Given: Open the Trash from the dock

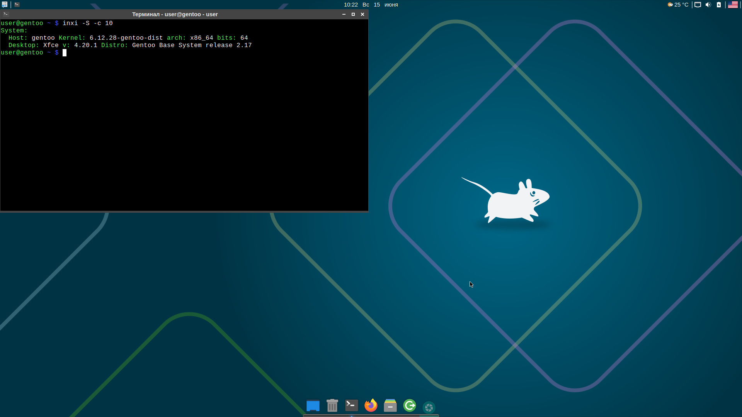Looking at the screenshot, I should tap(332, 405).
